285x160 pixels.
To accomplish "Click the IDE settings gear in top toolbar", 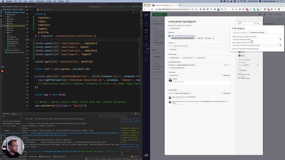I will (x=134, y=7).
